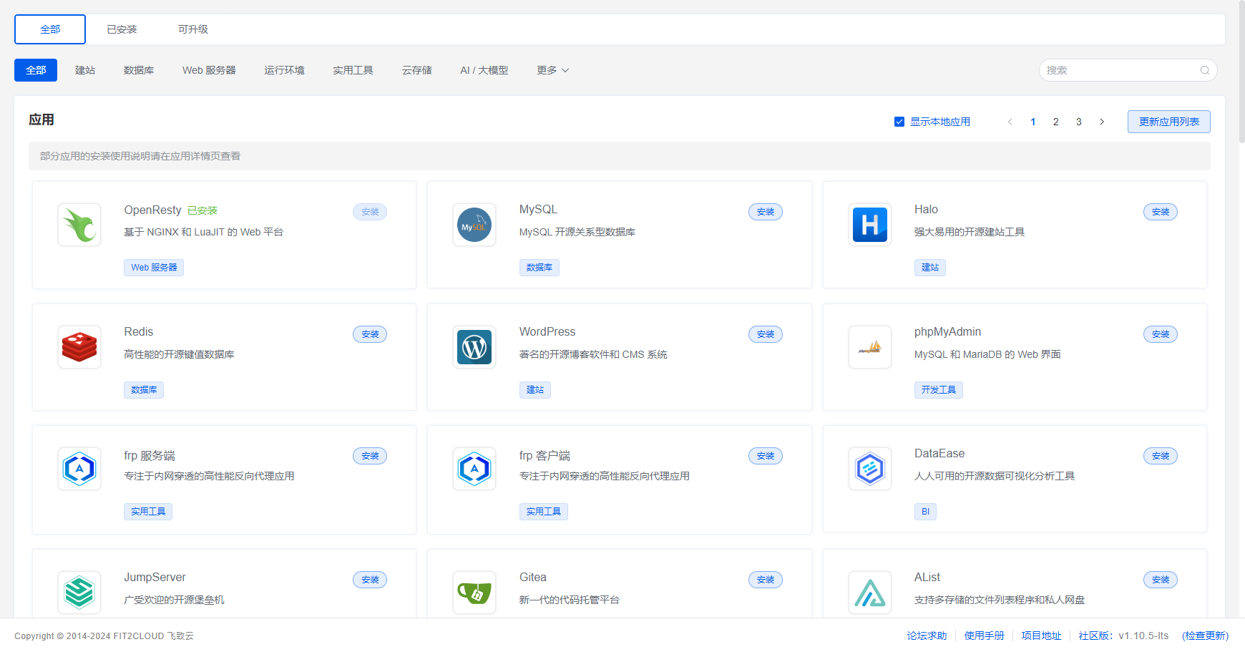Open page 3 of apps

click(x=1079, y=122)
